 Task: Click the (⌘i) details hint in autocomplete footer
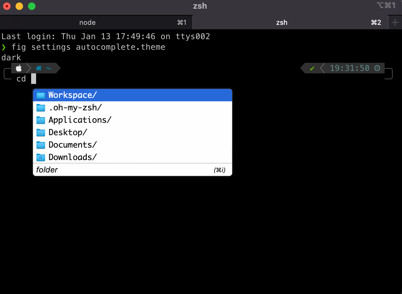pyautogui.click(x=219, y=170)
